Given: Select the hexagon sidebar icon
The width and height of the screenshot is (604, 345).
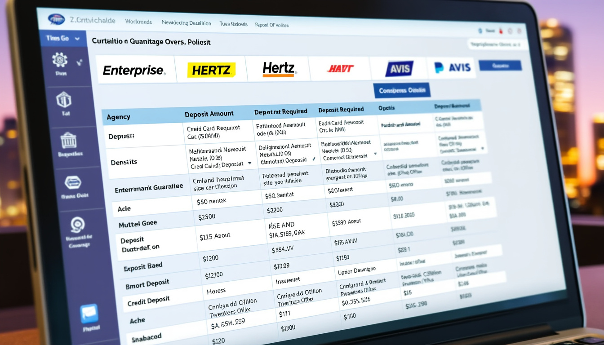Looking at the screenshot, I should coord(73,182).
